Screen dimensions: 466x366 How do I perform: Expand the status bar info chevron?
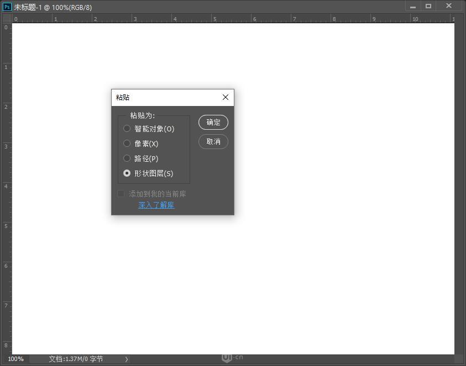point(125,359)
